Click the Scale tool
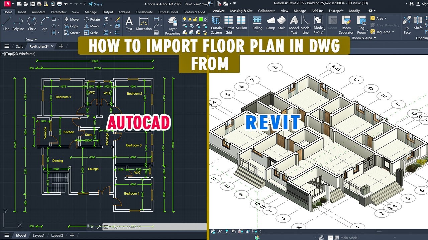 point(91,33)
